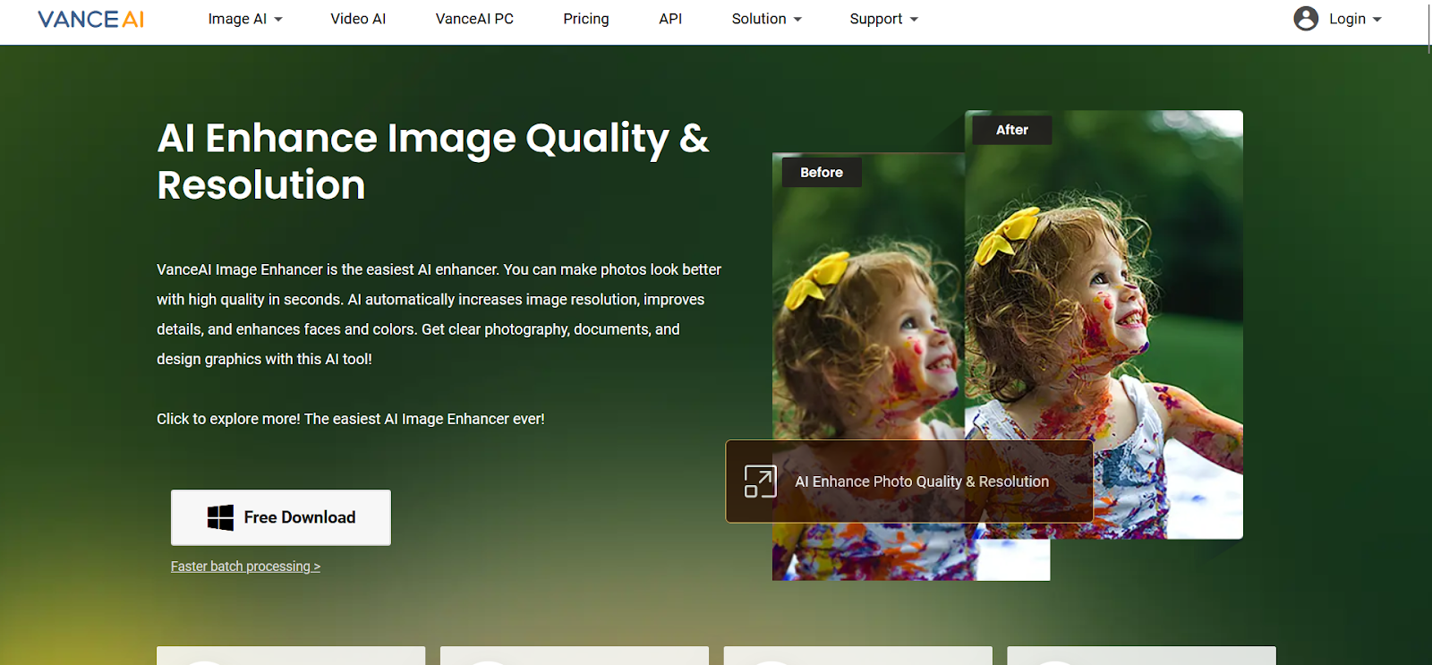Click the Login text
This screenshot has height=665, width=1432.
click(x=1347, y=19)
